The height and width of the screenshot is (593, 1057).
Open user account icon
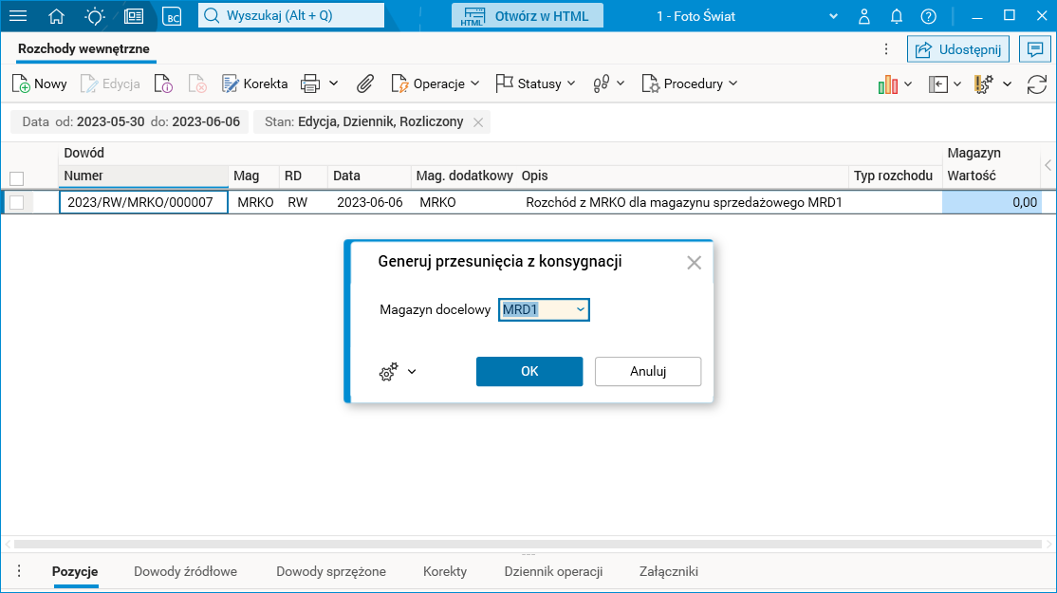(864, 16)
